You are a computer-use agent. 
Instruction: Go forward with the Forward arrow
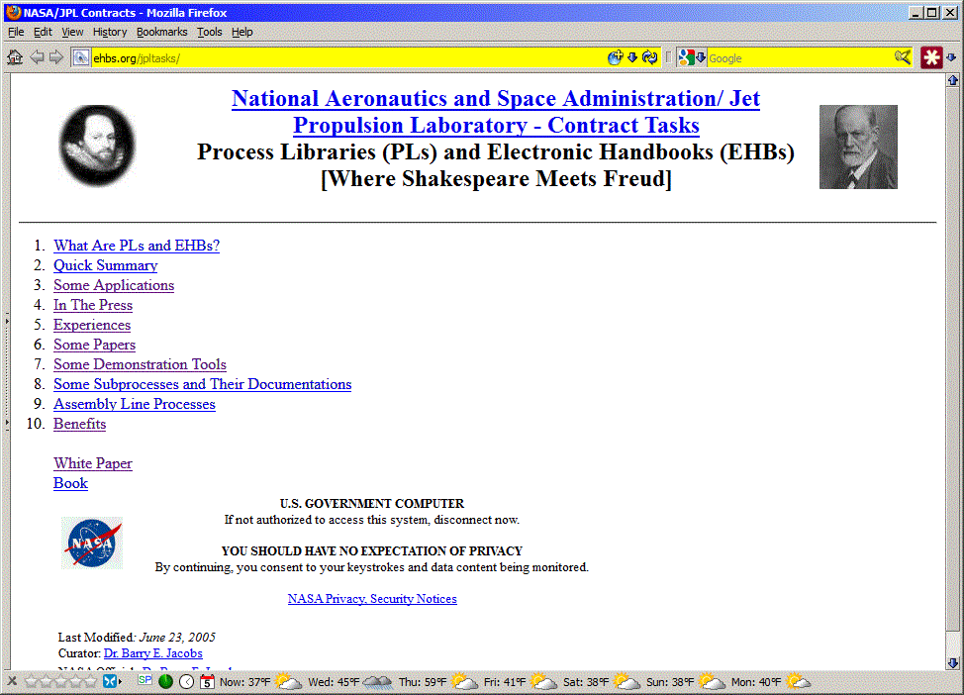[56, 57]
